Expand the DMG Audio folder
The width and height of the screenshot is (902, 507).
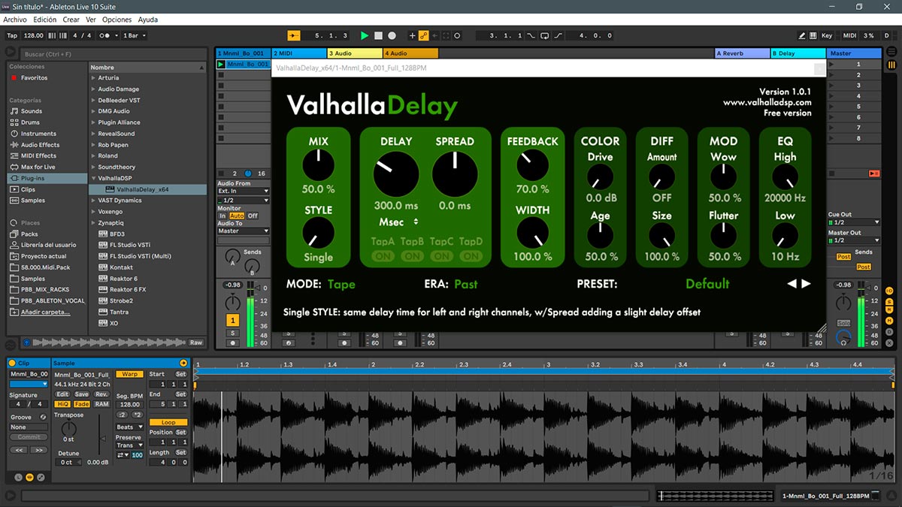click(x=94, y=111)
